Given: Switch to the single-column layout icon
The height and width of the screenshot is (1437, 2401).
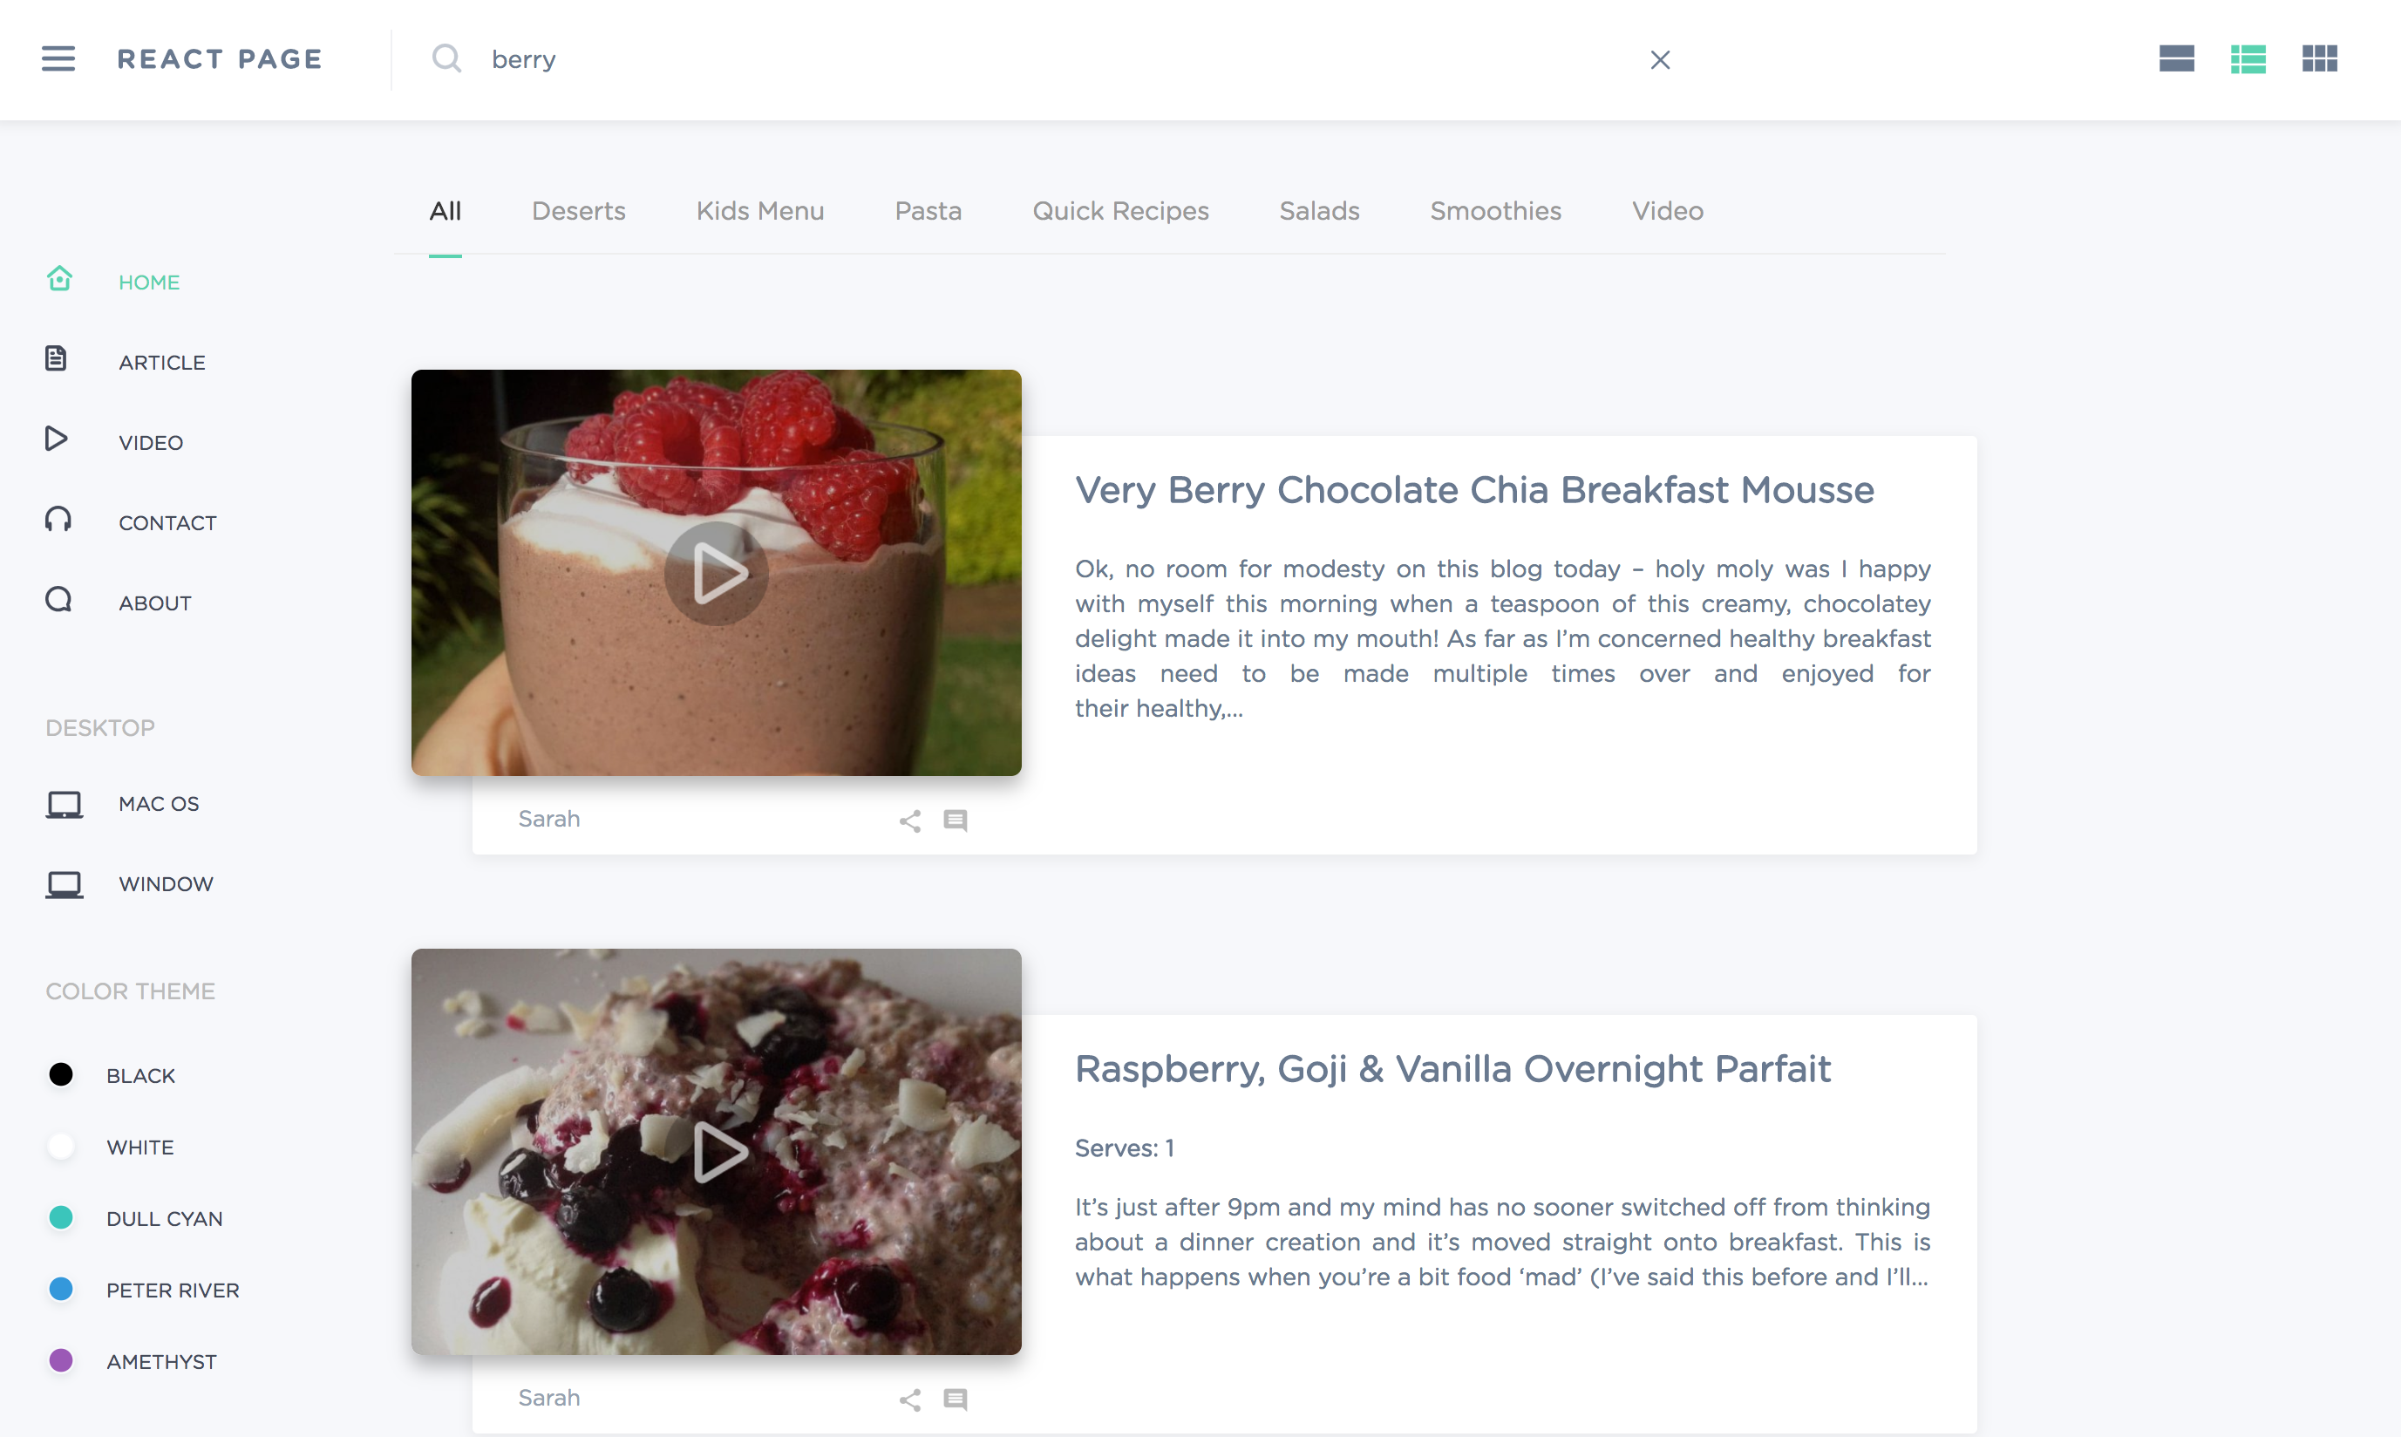Looking at the screenshot, I should coord(2176,59).
